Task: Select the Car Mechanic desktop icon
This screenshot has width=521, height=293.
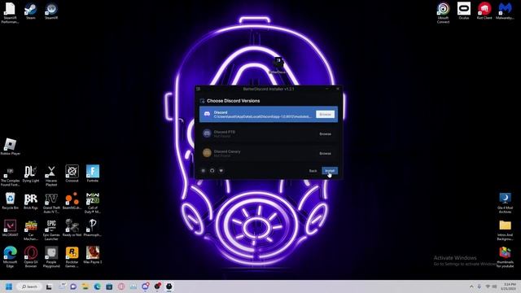Action: pos(31,230)
